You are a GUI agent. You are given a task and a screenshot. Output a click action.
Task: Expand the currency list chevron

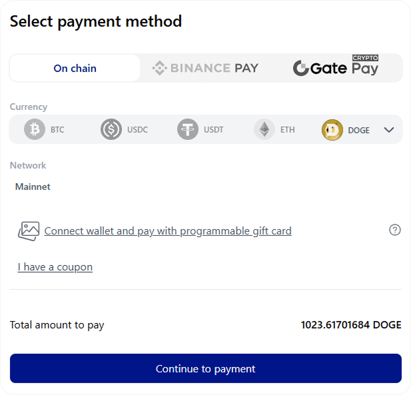coord(390,130)
